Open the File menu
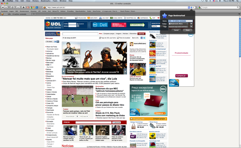241x148 pixels. 17,1
